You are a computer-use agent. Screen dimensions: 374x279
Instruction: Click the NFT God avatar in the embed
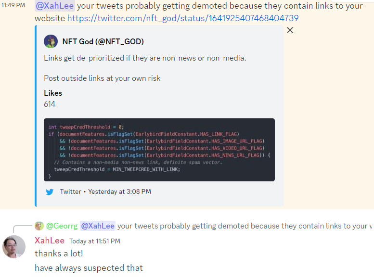point(51,41)
